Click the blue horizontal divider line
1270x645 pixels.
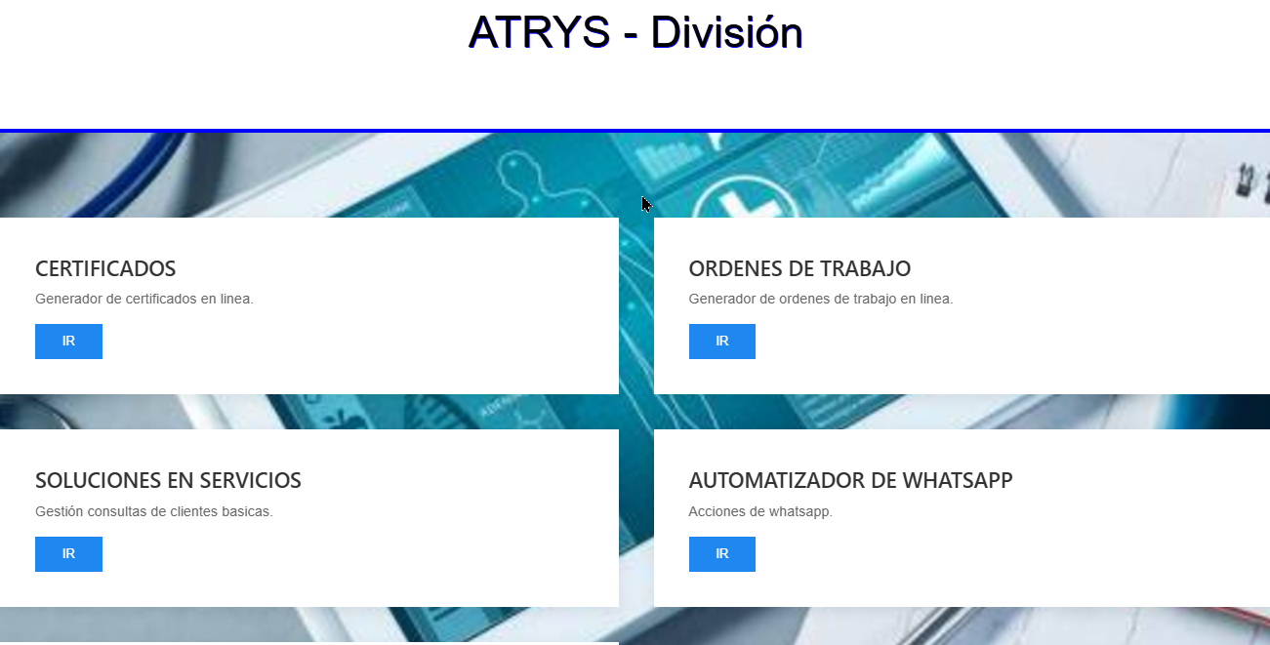(x=635, y=130)
